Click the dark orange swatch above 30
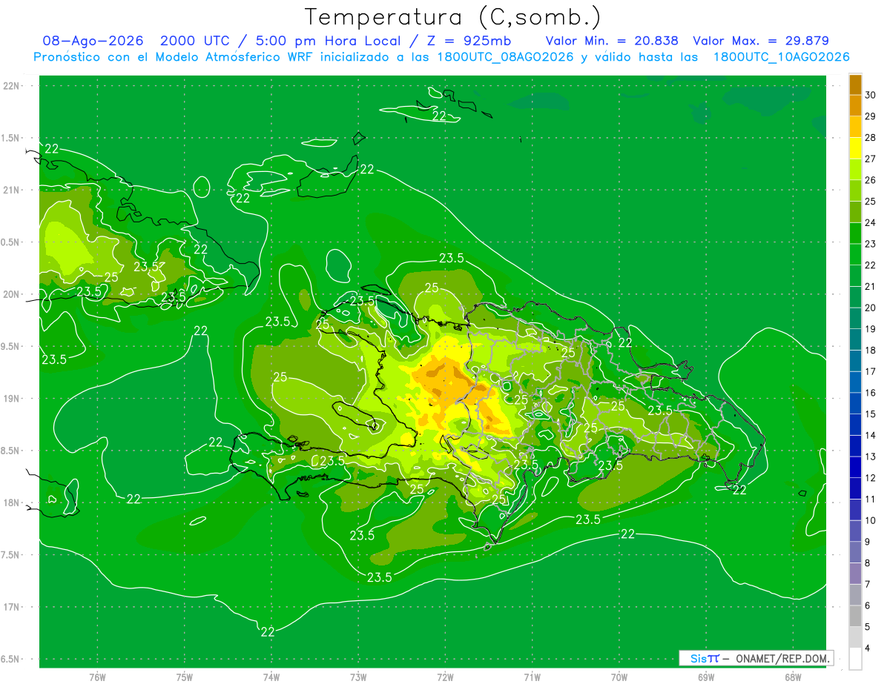The height and width of the screenshot is (687, 890). coord(855,84)
